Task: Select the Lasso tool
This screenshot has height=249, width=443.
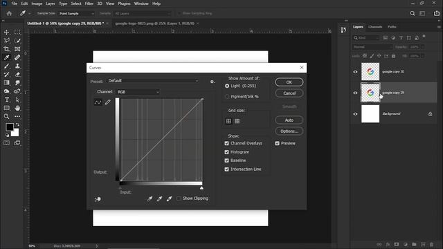Action: click(x=6, y=41)
